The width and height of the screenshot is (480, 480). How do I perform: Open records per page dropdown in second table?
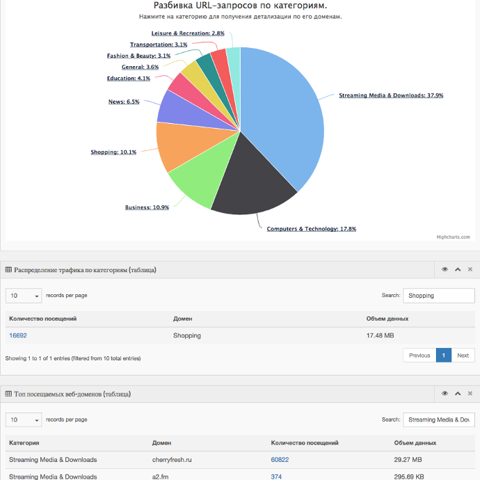[x=24, y=420]
